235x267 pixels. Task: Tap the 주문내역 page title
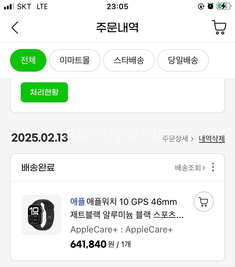[117, 28]
